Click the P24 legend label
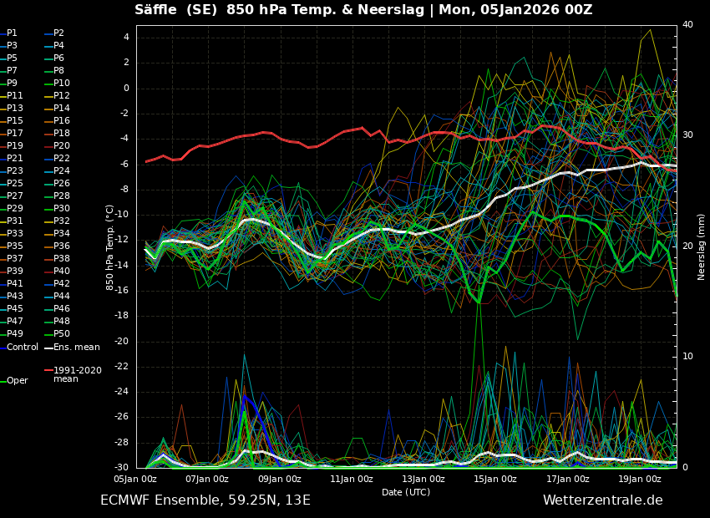The width and height of the screenshot is (710, 518). (62, 170)
